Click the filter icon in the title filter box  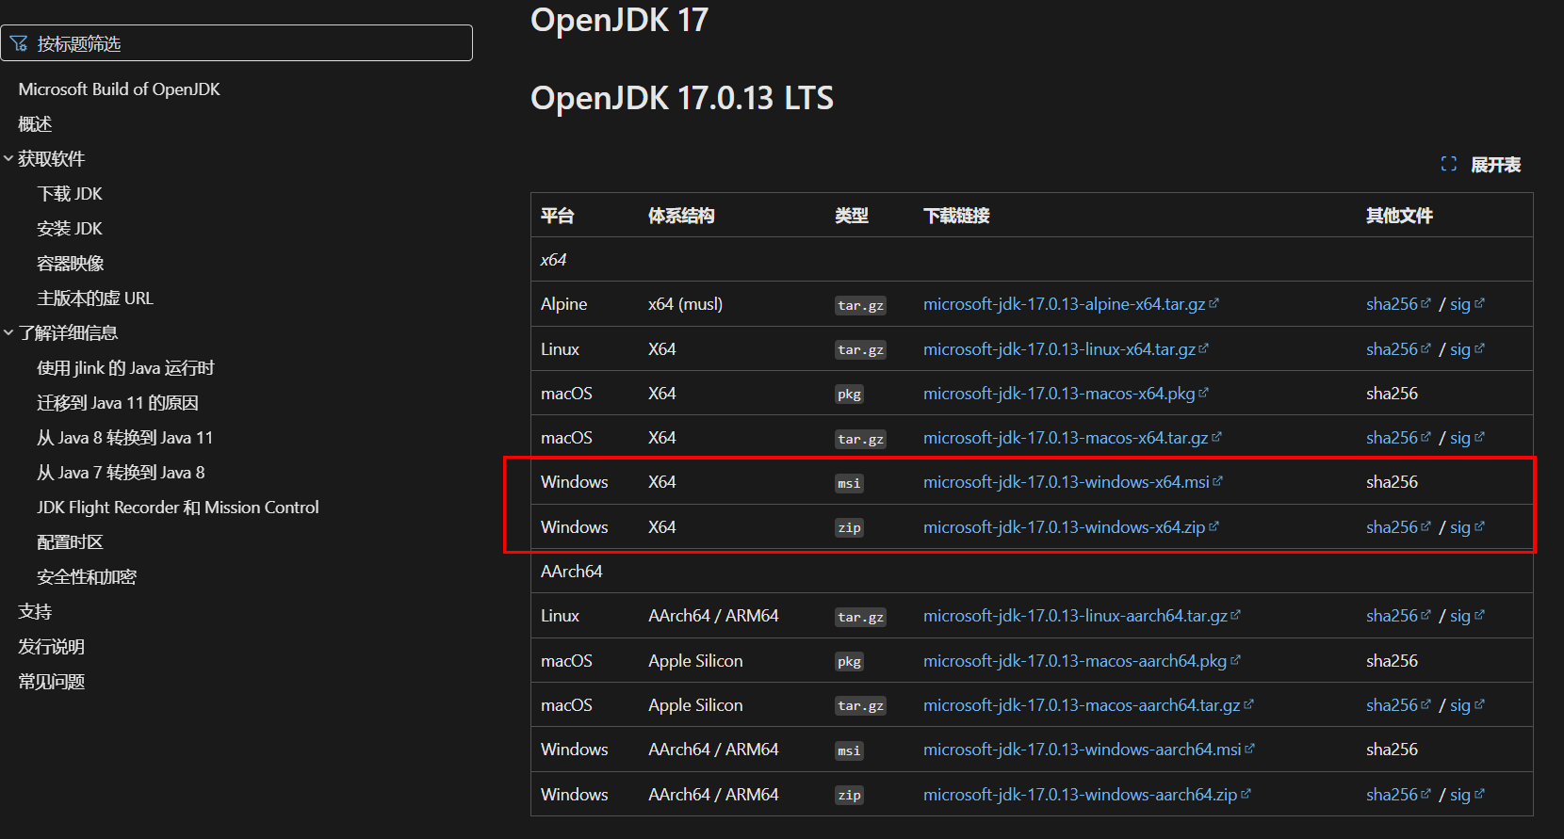pyautogui.click(x=19, y=43)
